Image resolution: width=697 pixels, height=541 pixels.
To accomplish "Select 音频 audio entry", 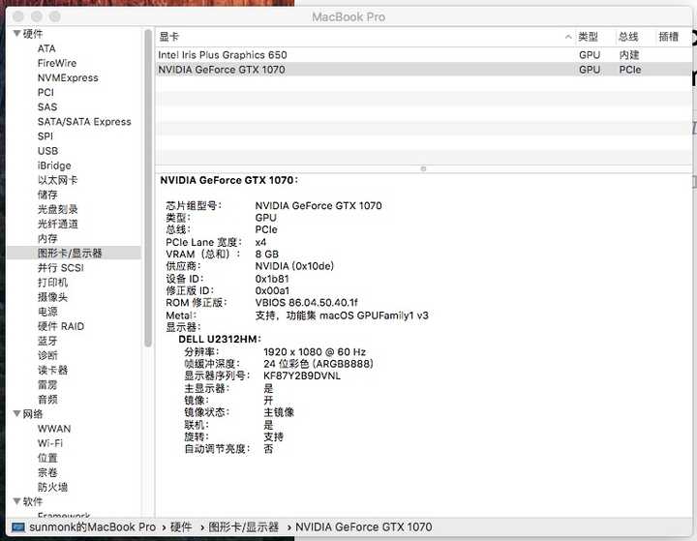I will point(47,399).
